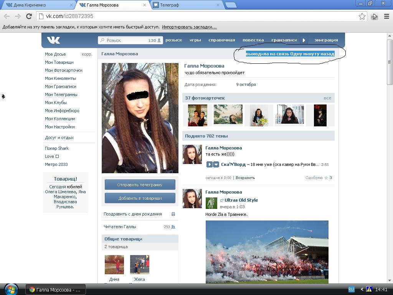Close the Телеграф tab
This screenshot has height=295, width=393.
pyautogui.click(x=218, y=5)
